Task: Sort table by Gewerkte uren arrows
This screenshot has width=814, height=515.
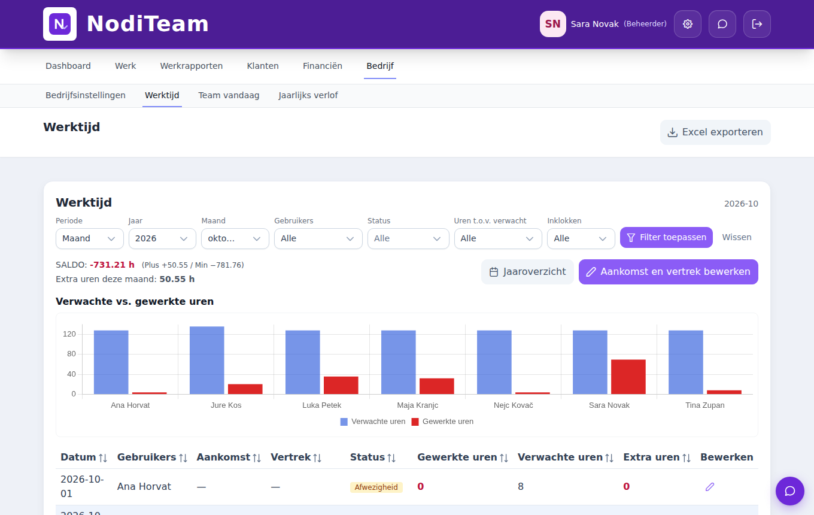Action: point(504,458)
